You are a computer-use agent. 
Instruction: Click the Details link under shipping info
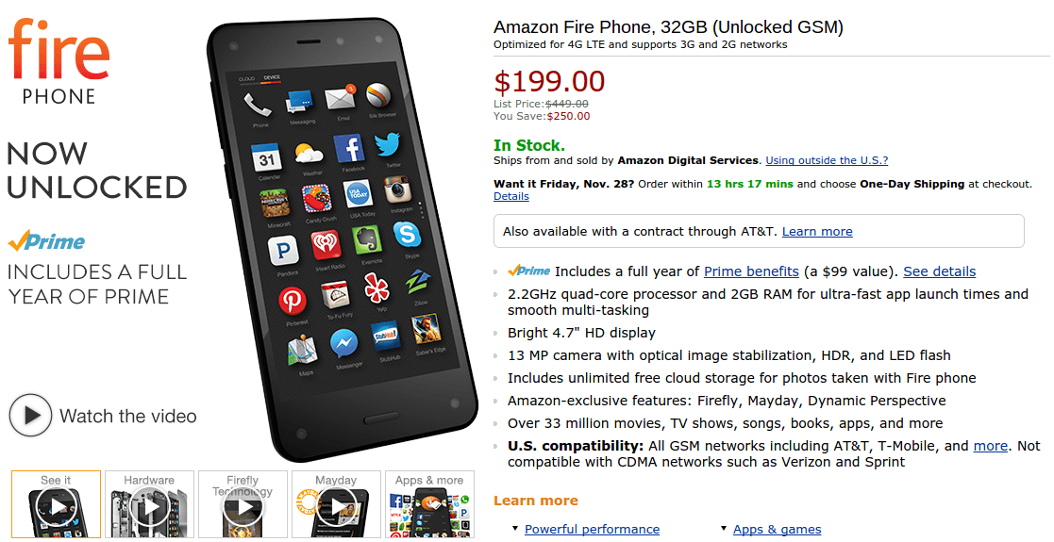point(510,196)
